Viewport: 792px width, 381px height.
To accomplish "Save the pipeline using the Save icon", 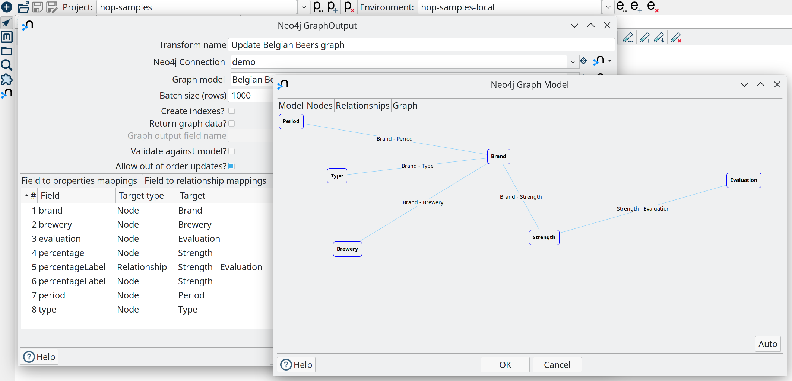I will click(38, 7).
